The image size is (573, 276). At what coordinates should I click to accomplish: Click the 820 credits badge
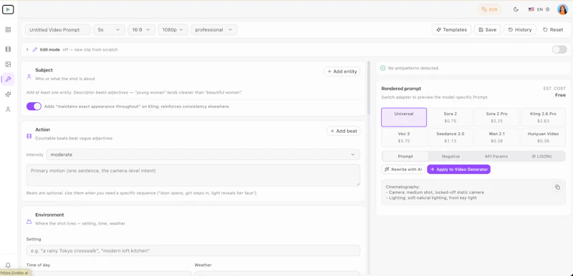tap(489, 9)
